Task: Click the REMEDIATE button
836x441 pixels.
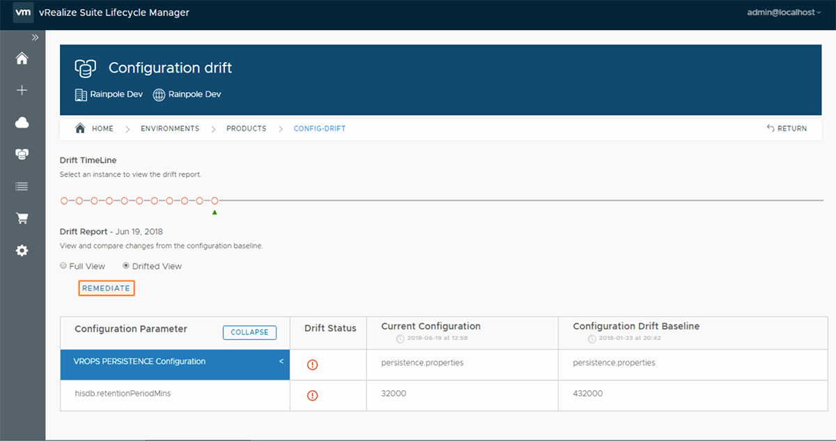Action: point(106,288)
